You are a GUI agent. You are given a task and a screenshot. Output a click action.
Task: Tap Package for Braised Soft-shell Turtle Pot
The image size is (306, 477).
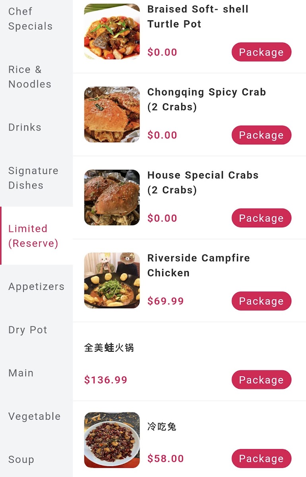point(261,52)
